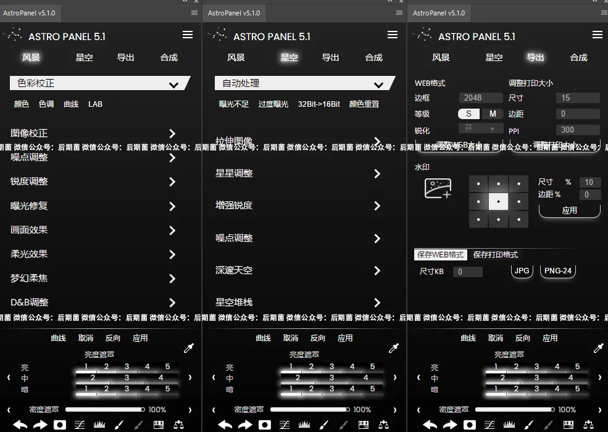Viewport: 608px width, 432px height.
Task: Click redo arrow in the 星空 panel
Action: [x=244, y=425]
